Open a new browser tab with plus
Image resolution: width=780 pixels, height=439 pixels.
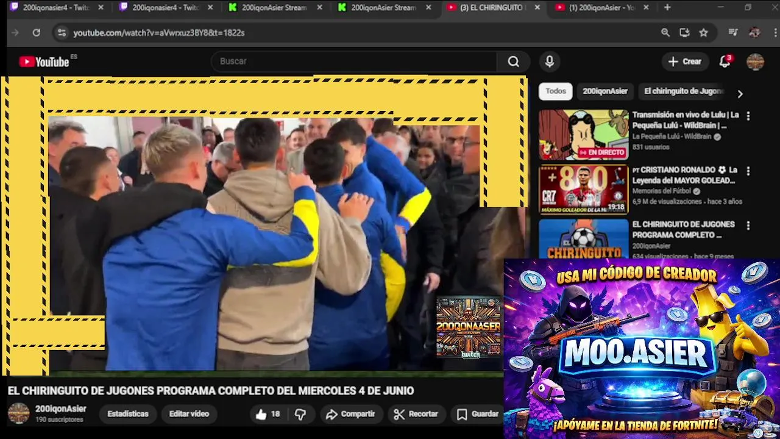pyautogui.click(x=667, y=7)
